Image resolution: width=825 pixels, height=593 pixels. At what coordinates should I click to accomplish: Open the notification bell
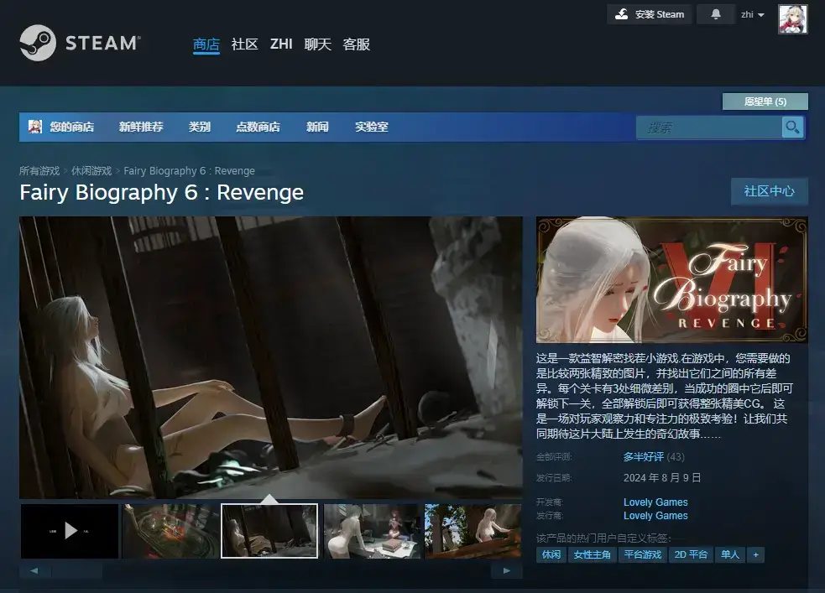(x=716, y=14)
